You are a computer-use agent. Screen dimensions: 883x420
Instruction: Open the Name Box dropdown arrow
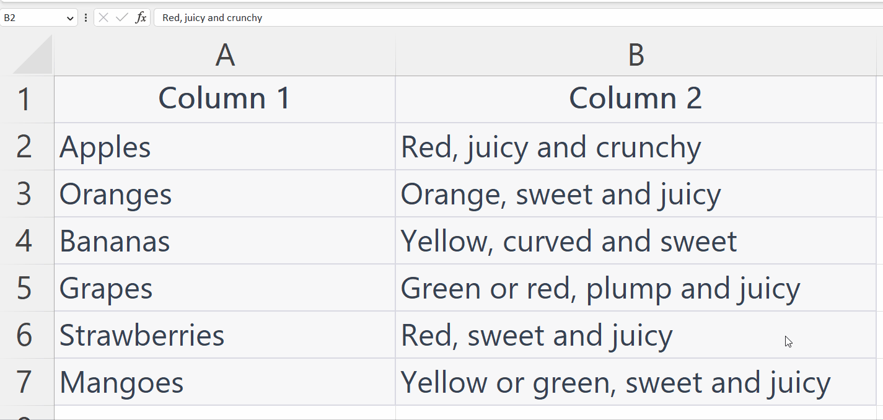pyautogui.click(x=70, y=19)
